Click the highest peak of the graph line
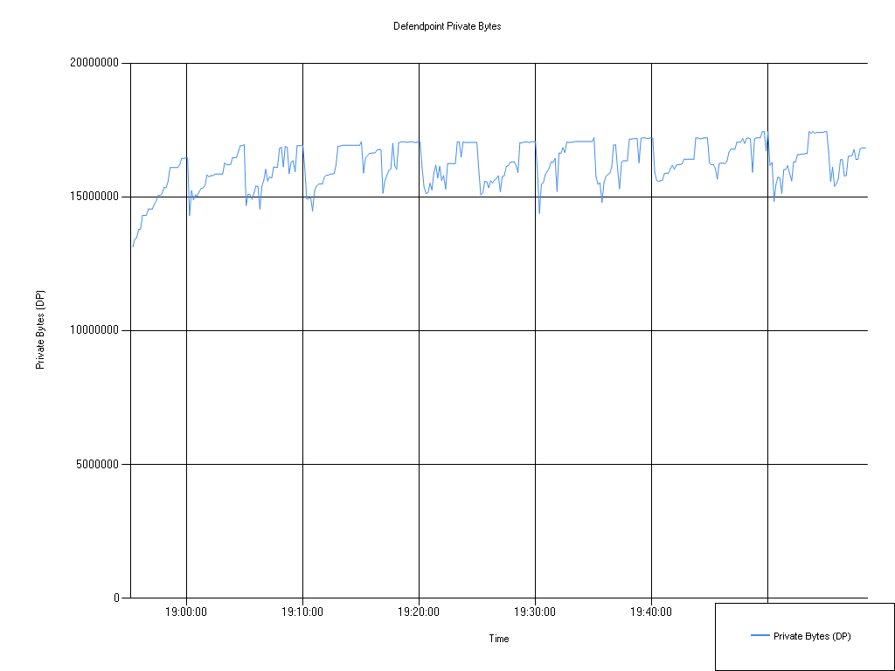The width and height of the screenshot is (895, 671). pyautogui.click(x=761, y=130)
